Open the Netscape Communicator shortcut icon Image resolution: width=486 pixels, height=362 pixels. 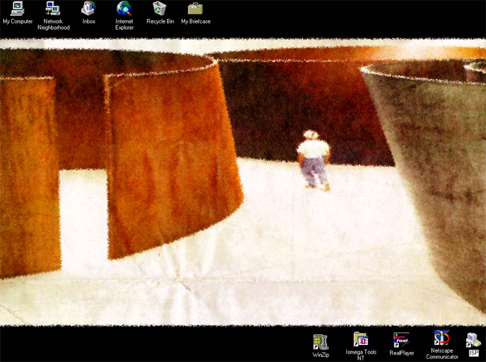pos(442,338)
